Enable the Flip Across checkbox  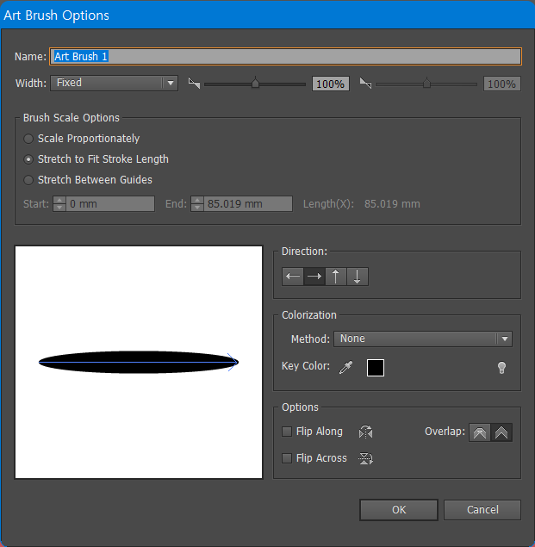coord(287,458)
